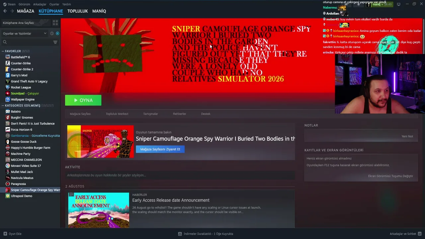Click the Forza Horizon 6 icon
425x239 pixels.
click(8, 129)
